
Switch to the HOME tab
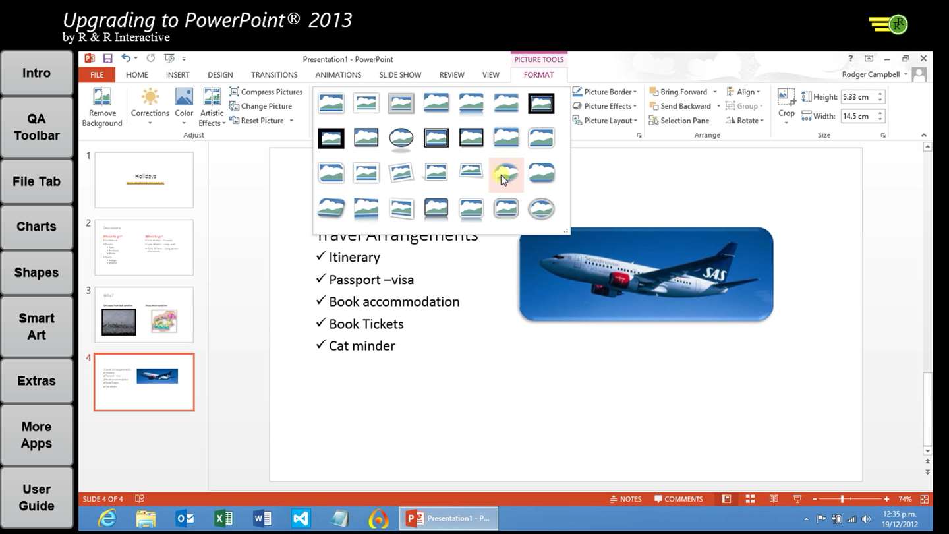click(137, 74)
